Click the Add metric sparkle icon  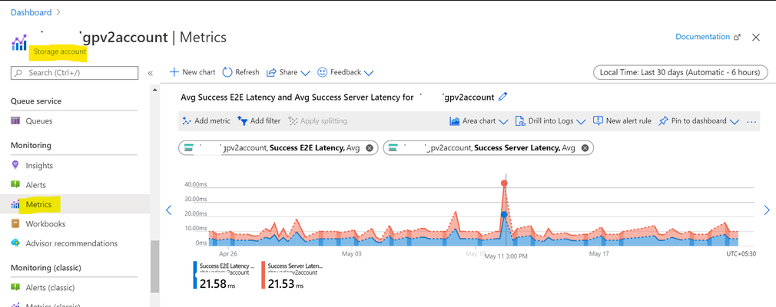point(187,120)
